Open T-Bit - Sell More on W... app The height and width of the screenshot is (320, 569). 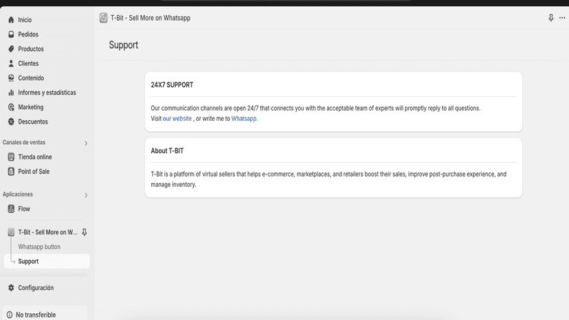[x=47, y=232]
